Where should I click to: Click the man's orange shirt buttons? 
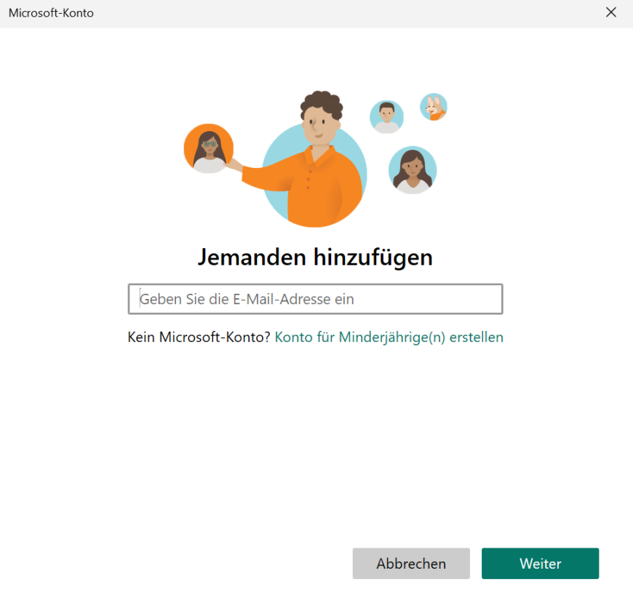point(308,177)
